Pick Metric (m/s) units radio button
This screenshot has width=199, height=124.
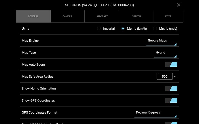pos(155,28)
